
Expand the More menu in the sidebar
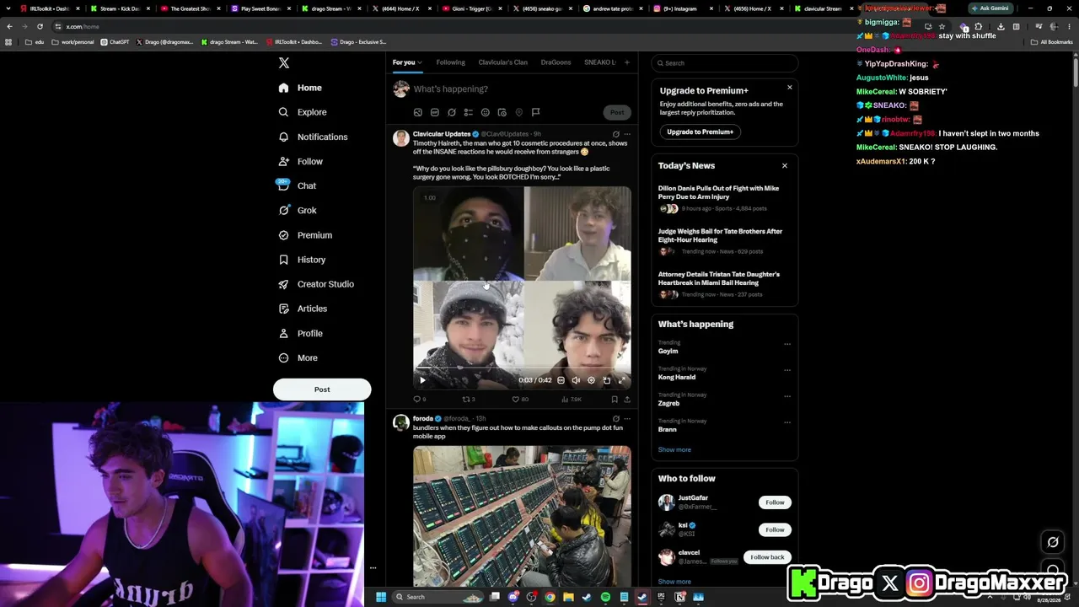[x=298, y=357]
